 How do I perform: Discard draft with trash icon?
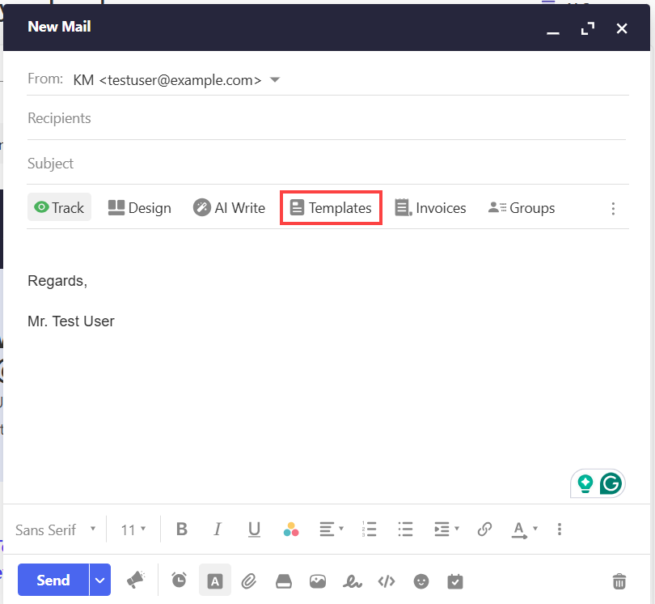(x=619, y=581)
